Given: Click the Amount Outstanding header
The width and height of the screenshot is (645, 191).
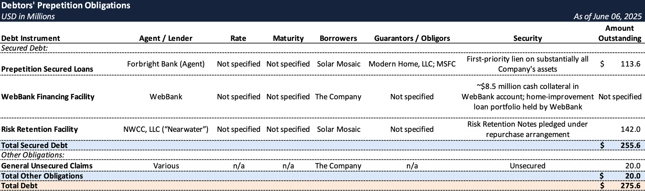Looking at the screenshot, I should (x=620, y=33).
